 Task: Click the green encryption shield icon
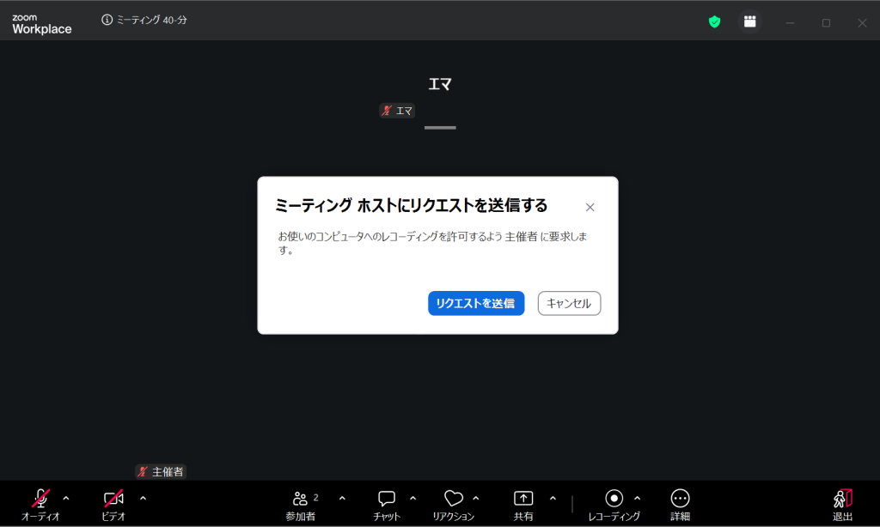(714, 21)
